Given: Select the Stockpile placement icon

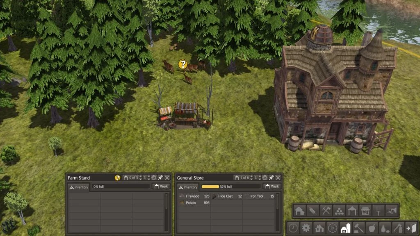Looking at the screenshot, I should coord(340,210).
